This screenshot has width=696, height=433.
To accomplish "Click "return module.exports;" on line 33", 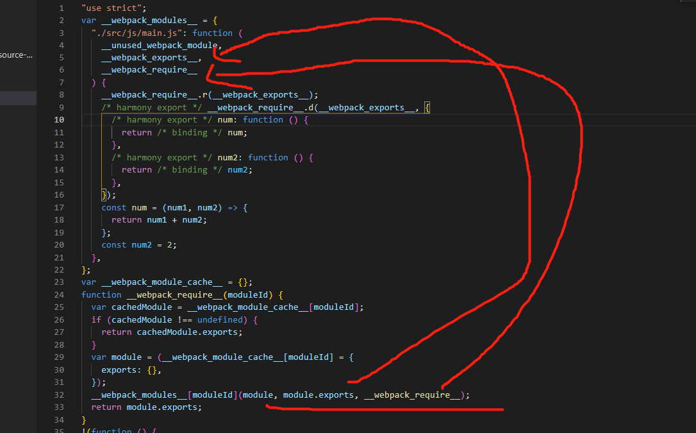I will point(147,407).
